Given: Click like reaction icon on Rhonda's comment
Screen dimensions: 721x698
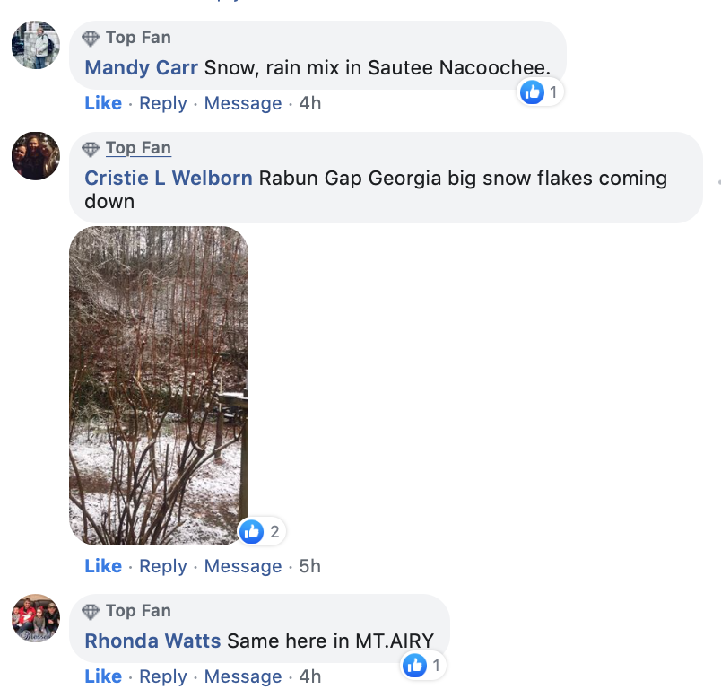Looking at the screenshot, I should coord(414,665).
